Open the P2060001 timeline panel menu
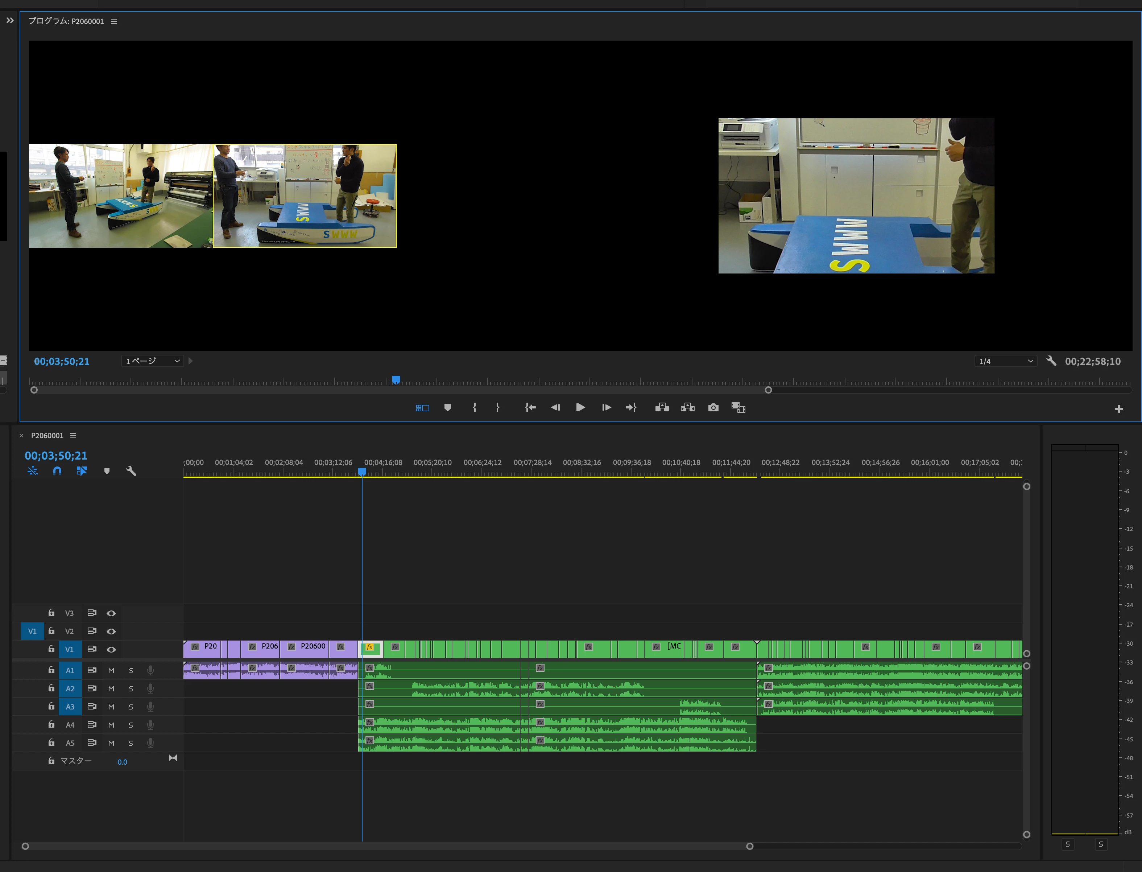Screen dimensions: 1142x872 coord(73,436)
